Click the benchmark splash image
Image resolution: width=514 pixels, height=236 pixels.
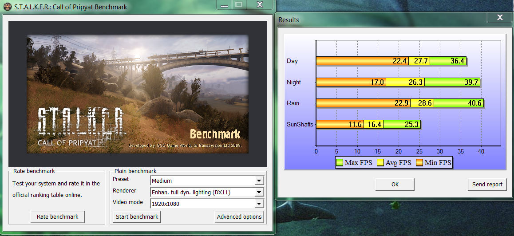coord(138,94)
